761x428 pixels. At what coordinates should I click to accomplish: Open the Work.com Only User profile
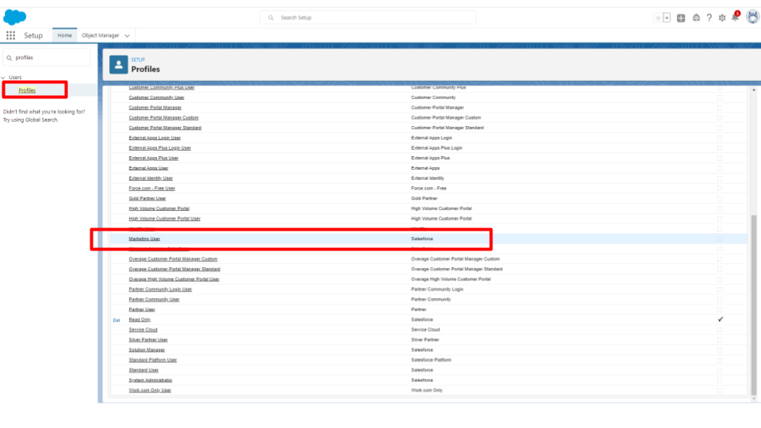coord(150,391)
